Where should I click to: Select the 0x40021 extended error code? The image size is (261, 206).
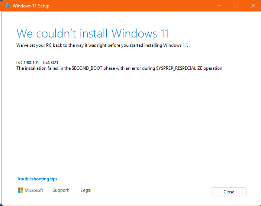(51, 63)
